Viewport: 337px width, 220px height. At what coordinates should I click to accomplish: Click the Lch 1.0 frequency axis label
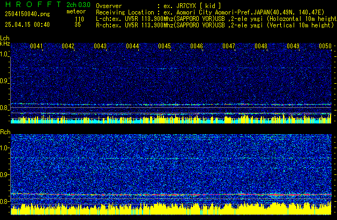point(4,54)
